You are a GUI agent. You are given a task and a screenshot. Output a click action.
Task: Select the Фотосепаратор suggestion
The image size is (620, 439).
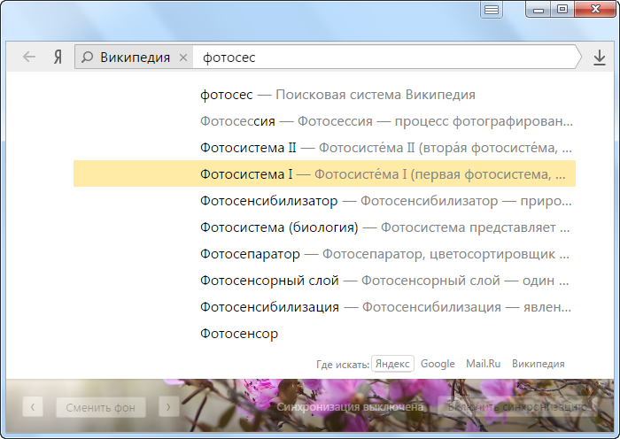324,254
